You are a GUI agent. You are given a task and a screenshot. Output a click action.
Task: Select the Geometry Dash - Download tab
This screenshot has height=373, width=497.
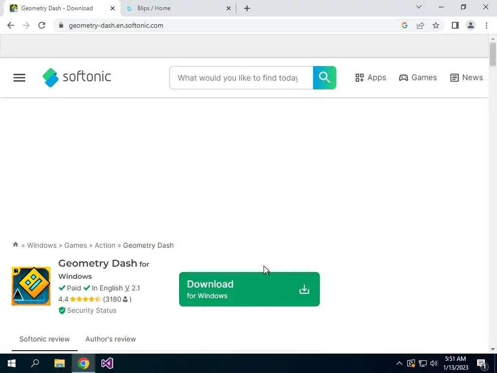62,8
